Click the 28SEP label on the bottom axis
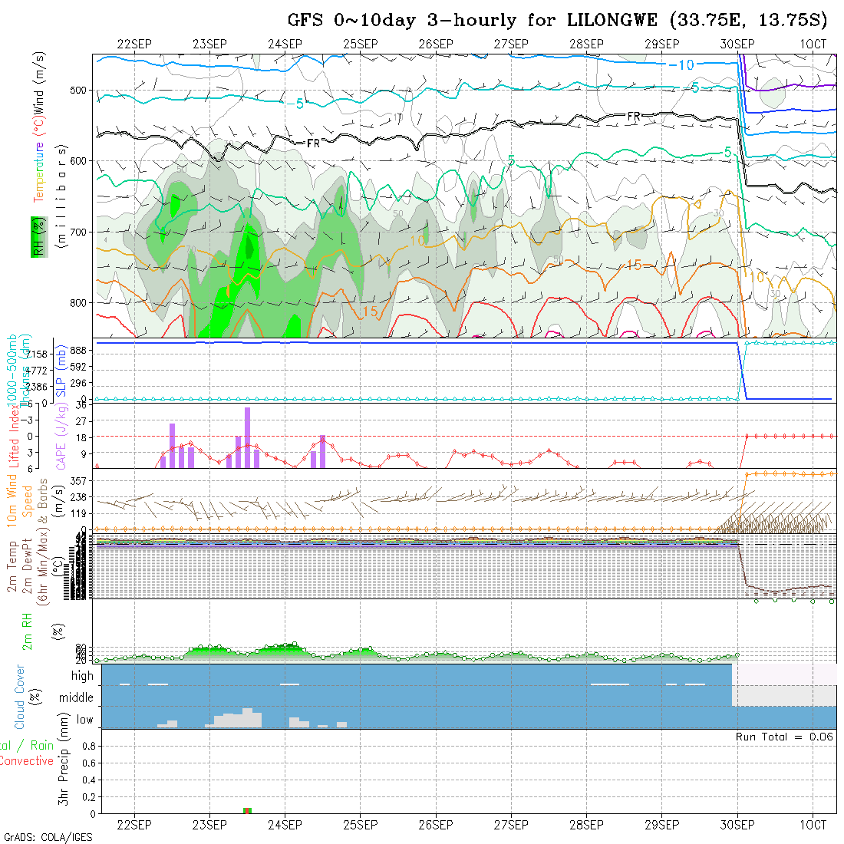Image resolution: width=844 pixels, height=844 pixels. pyautogui.click(x=586, y=825)
